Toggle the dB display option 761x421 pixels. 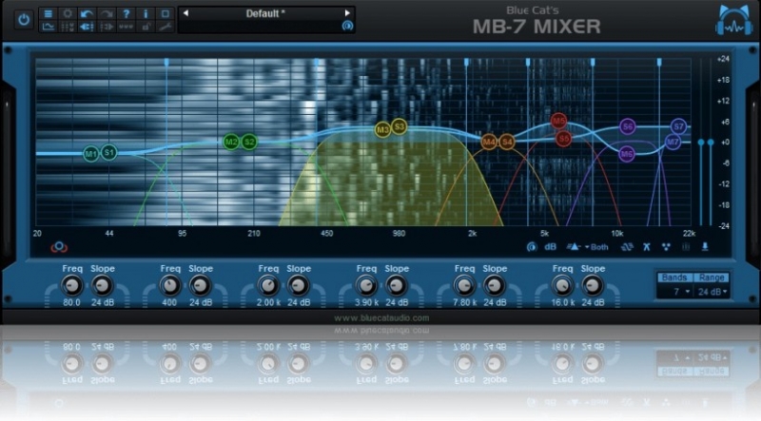(550, 247)
